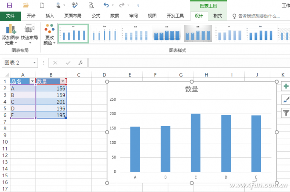Open Chart Filters funnel button
The width and height of the screenshot is (290, 192).
(x=286, y=113)
